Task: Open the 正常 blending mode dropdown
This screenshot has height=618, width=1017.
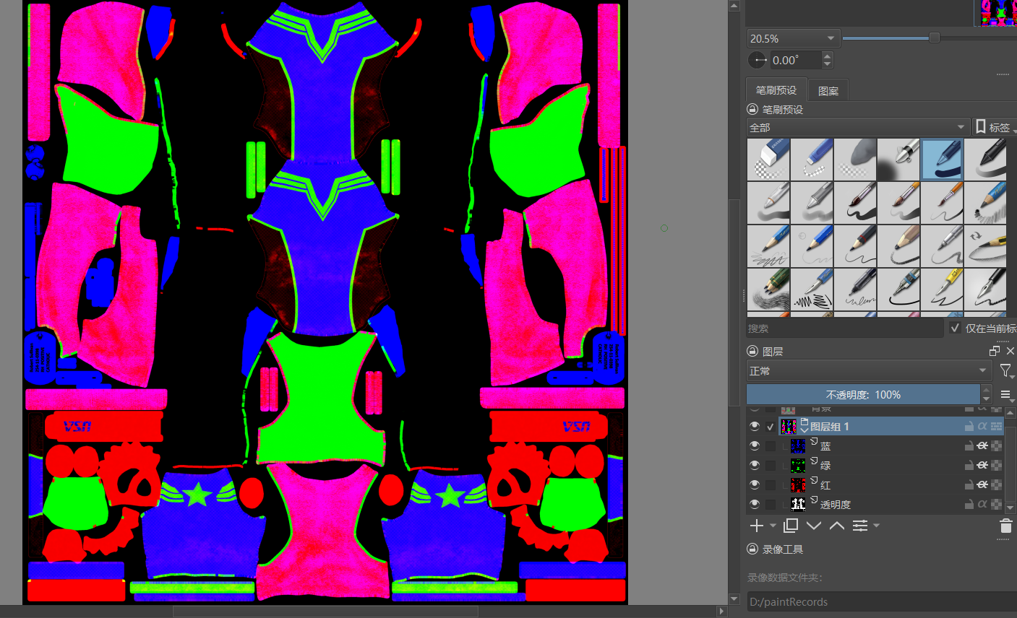Action: click(869, 371)
